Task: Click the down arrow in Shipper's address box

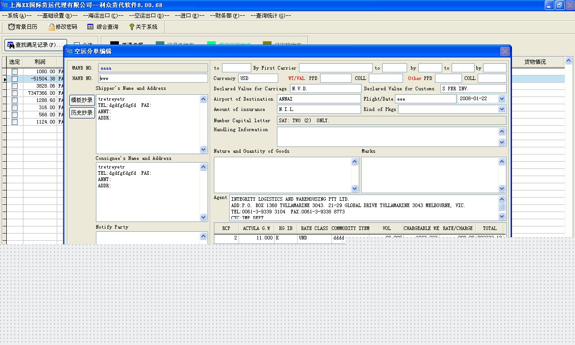Action: pyautogui.click(x=204, y=150)
